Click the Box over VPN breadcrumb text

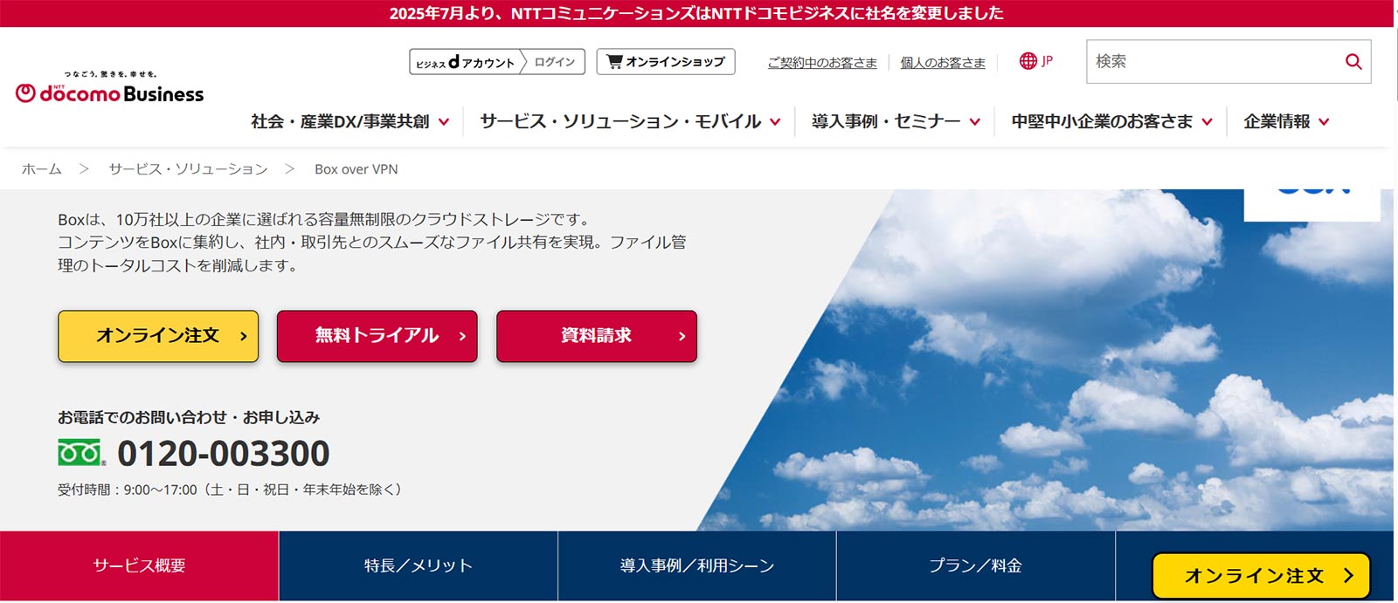[356, 169]
